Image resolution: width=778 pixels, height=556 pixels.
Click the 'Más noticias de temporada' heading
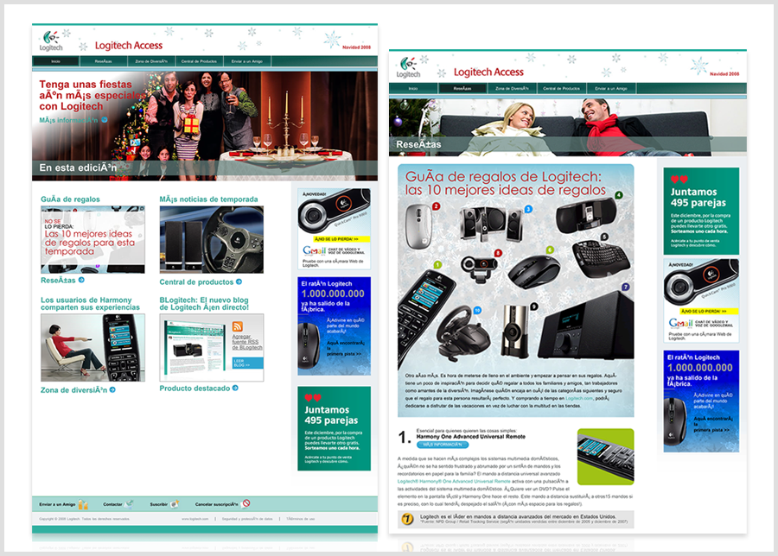(x=208, y=199)
